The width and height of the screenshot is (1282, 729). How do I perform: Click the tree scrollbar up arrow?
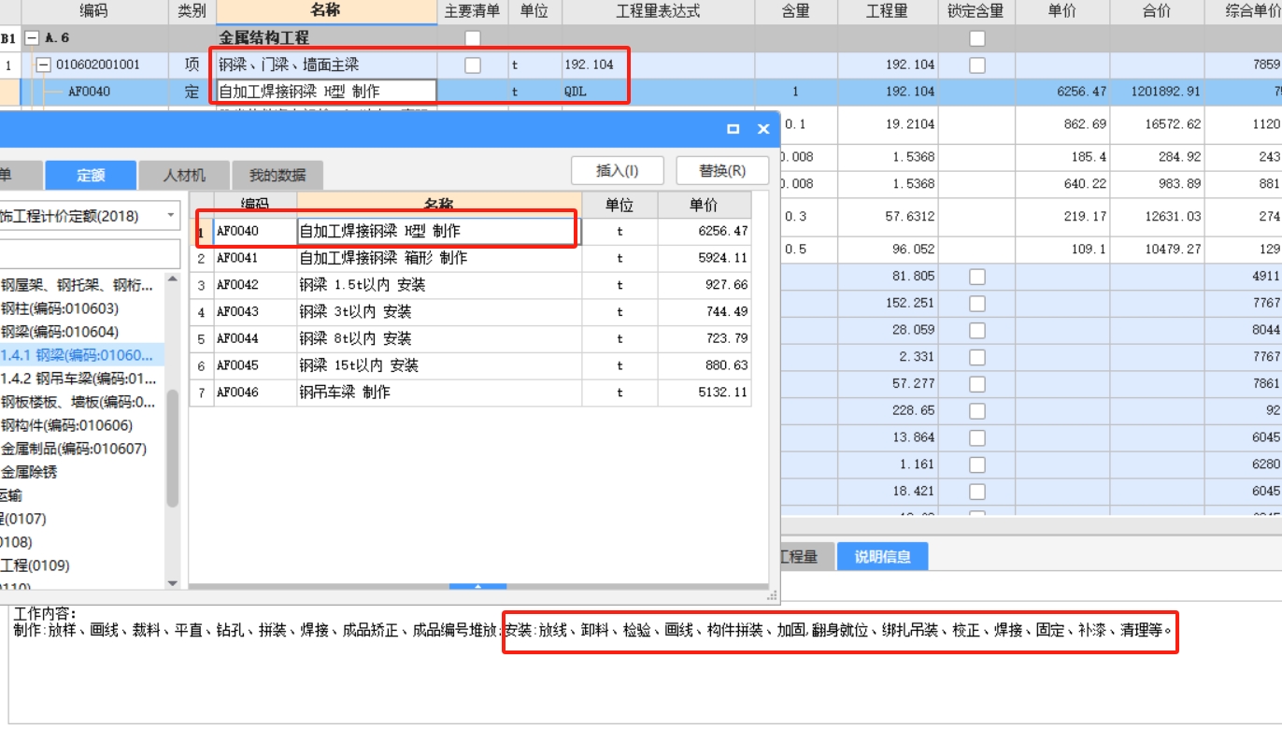pos(173,279)
